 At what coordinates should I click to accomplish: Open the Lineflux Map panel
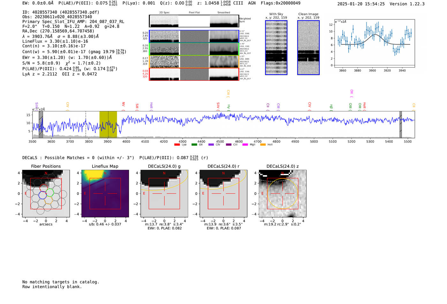tap(105, 194)
